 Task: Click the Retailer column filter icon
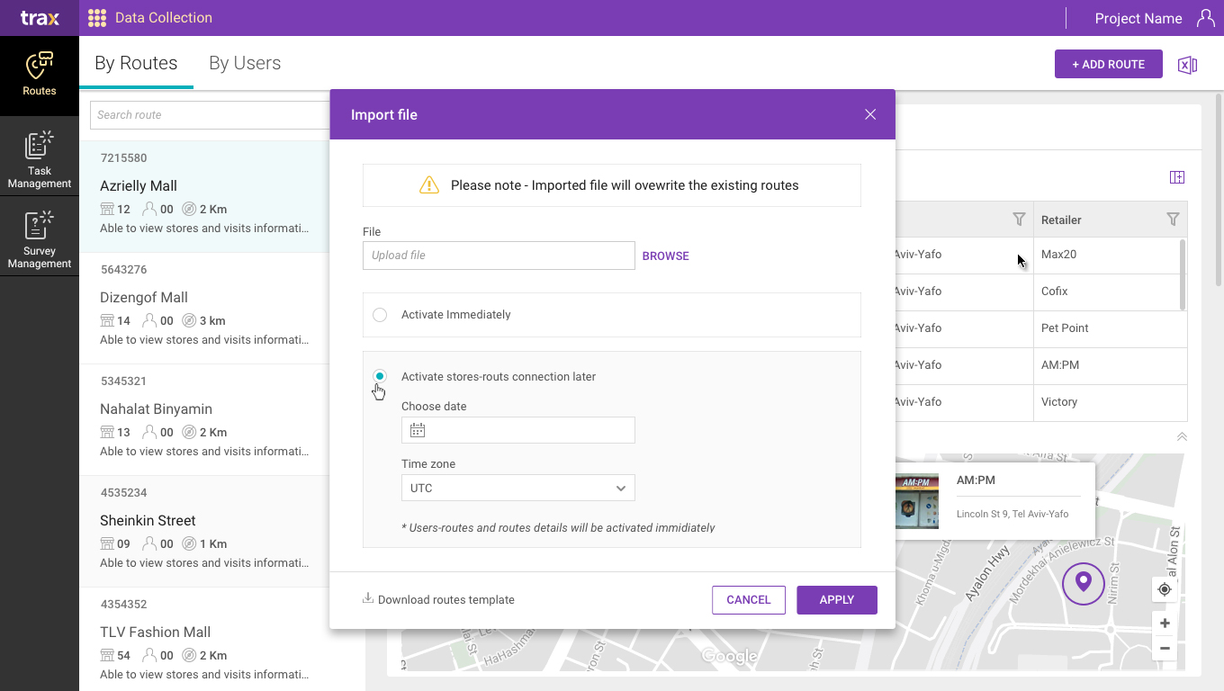(x=1173, y=220)
